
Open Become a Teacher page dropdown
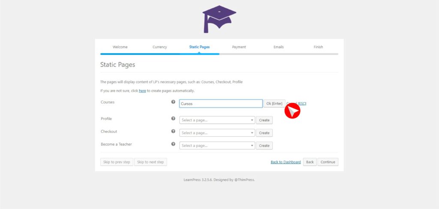click(x=217, y=146)
